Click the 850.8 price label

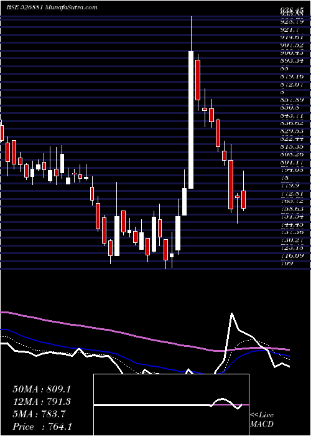289,107
